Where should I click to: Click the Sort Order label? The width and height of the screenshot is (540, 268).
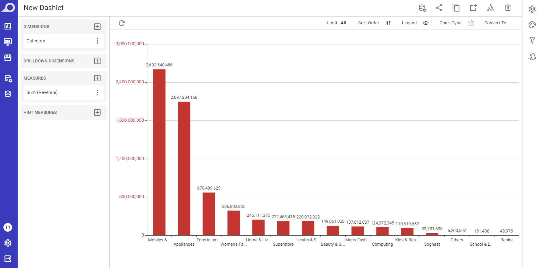[x=369, y=23]
